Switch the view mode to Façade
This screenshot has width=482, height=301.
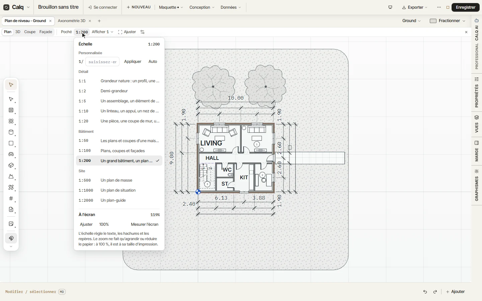46,32
